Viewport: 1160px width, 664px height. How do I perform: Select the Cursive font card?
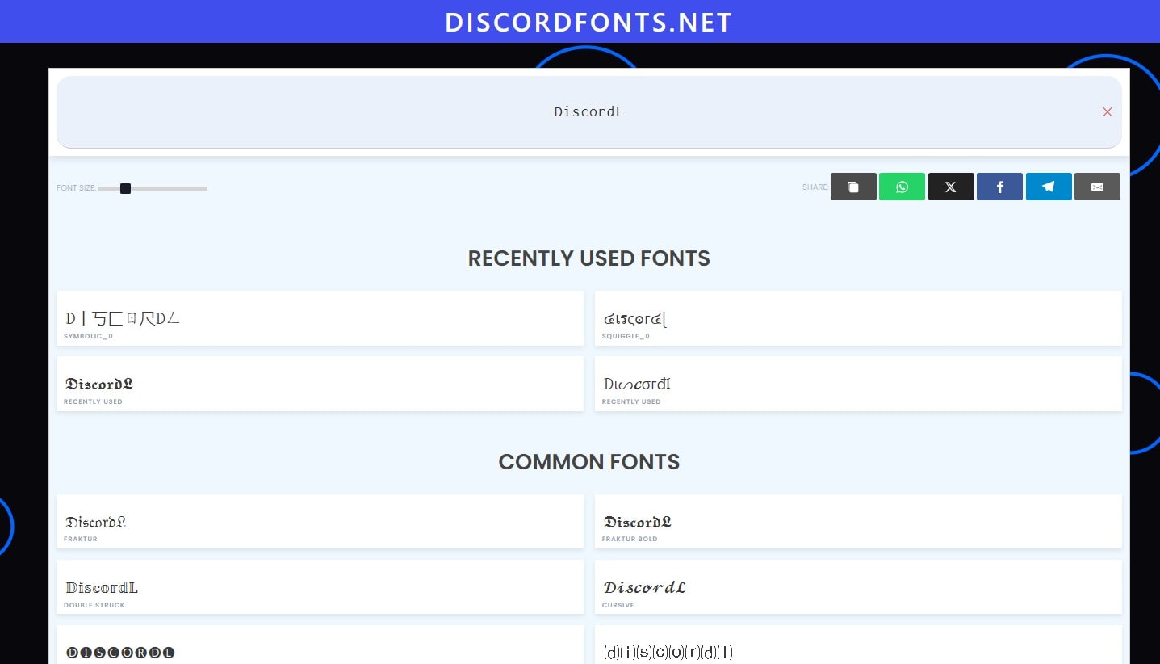tap(858, 587)
